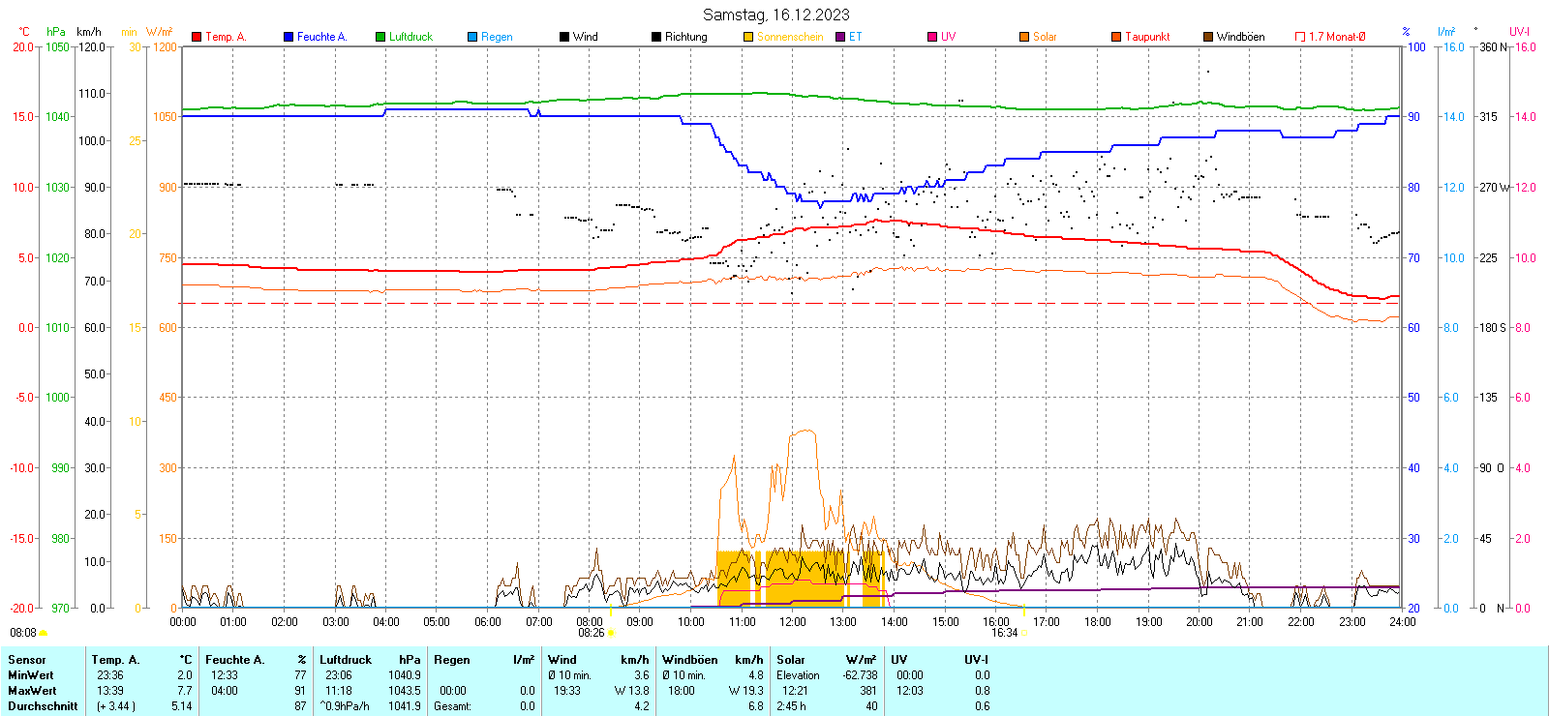The width and height of the screenshot is (1549, 716).
Task: Click the date title Samstag, 16.12.2023
Action: tap(775, 15)
